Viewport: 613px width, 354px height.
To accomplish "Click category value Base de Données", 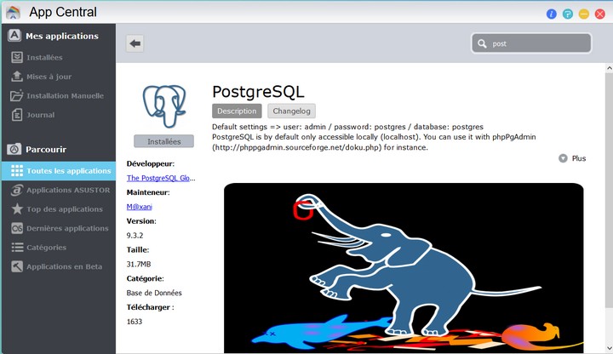I will pos(154,293).
